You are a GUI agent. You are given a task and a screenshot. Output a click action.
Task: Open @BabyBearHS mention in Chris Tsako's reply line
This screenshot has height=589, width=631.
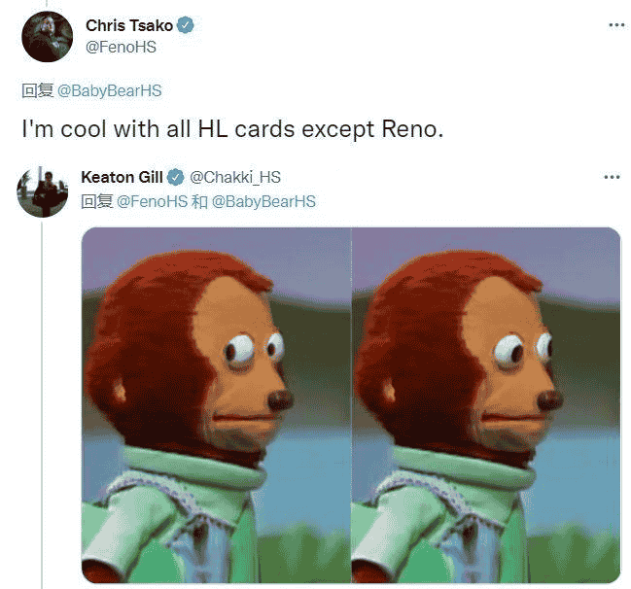click(x=110, y=91)
